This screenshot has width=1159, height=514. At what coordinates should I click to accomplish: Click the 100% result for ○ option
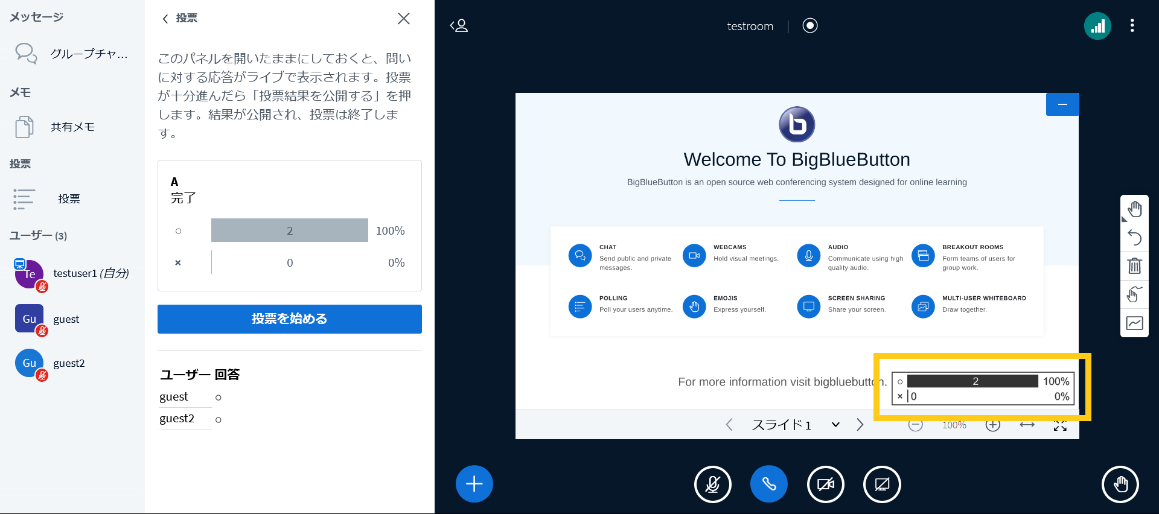pyautogui.click(x=390, y=230)
